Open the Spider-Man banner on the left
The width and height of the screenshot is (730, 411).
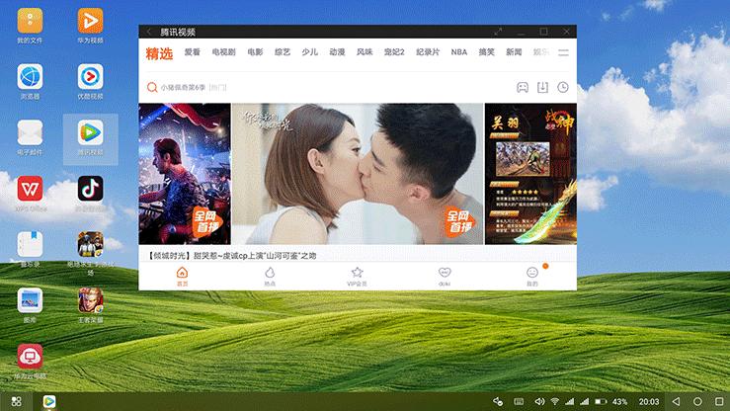pos(185,174)
